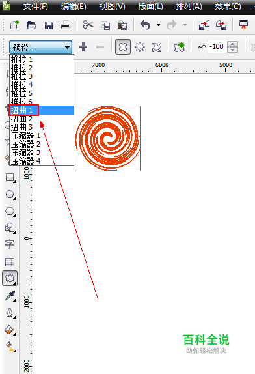Enable Twister distortion mode
255x374 pixels.
click(157, 47)
